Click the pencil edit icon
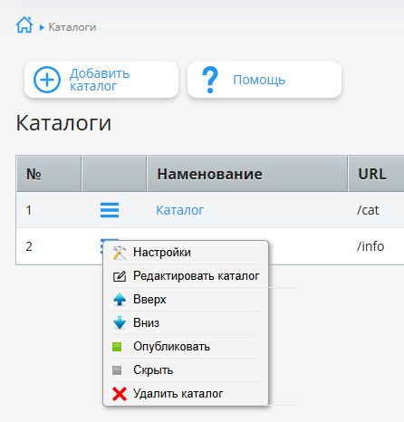The image size is (404, 422). click(x=120, y=276)
